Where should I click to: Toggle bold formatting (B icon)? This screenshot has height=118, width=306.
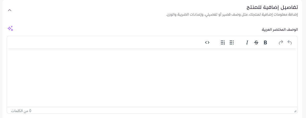pyautogui.click(x=265, y=42)
